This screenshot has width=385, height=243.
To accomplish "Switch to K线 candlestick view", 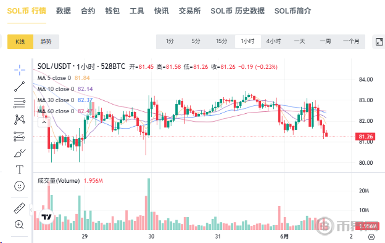I will pyautogui.click(x=20, y=42).
